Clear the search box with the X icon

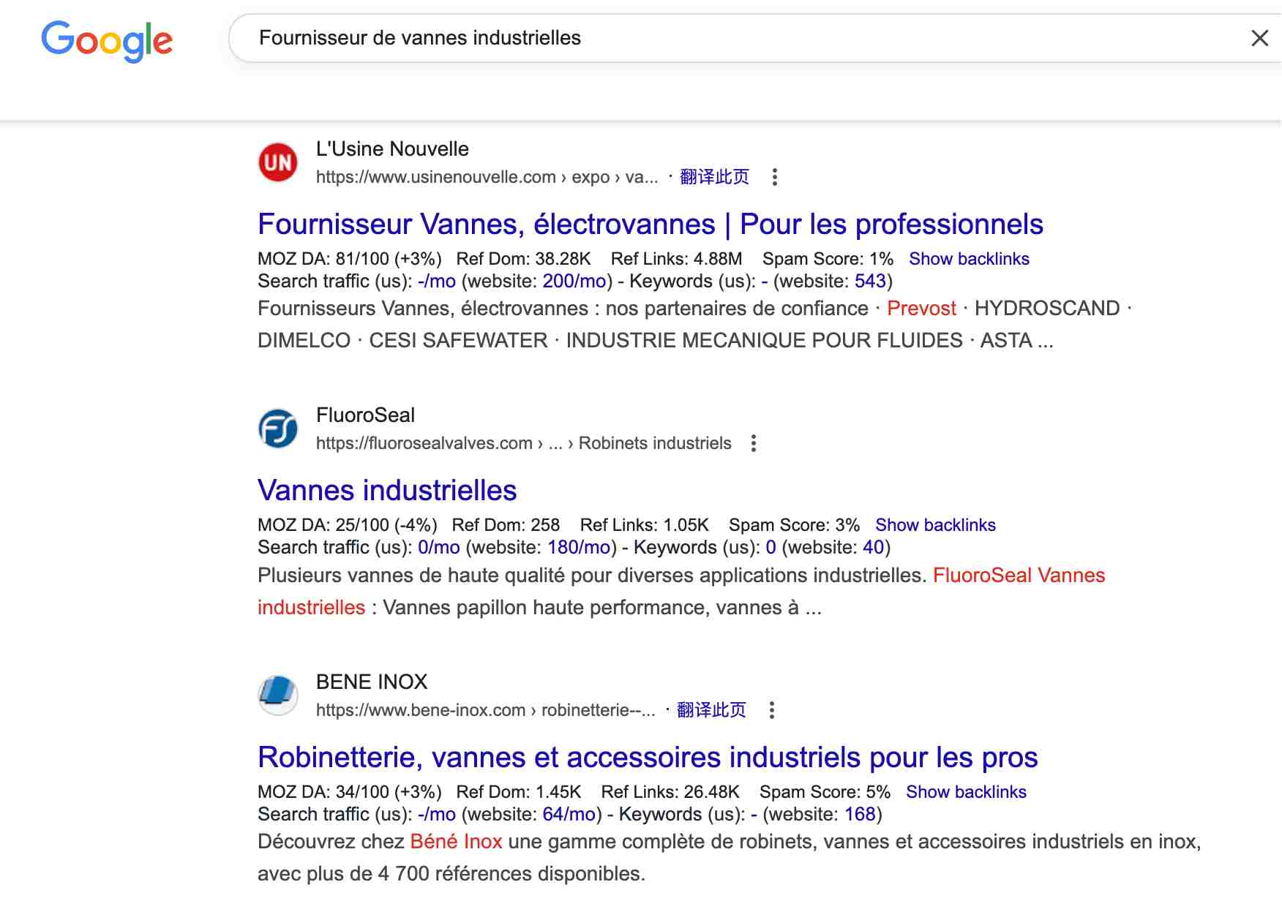(x=1259, y=38)
